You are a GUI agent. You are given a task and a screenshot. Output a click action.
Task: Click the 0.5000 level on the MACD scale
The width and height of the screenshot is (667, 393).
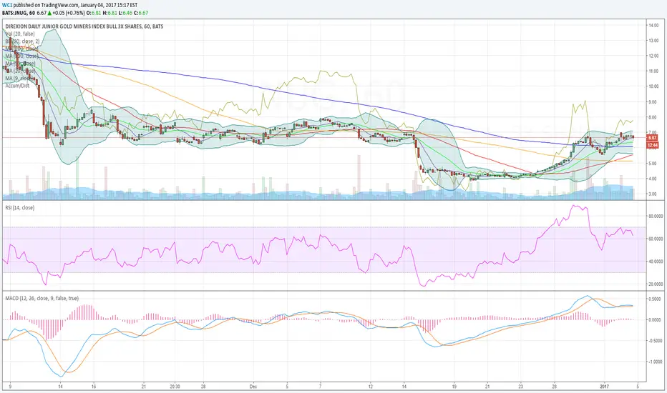click(x=655, y=299)
